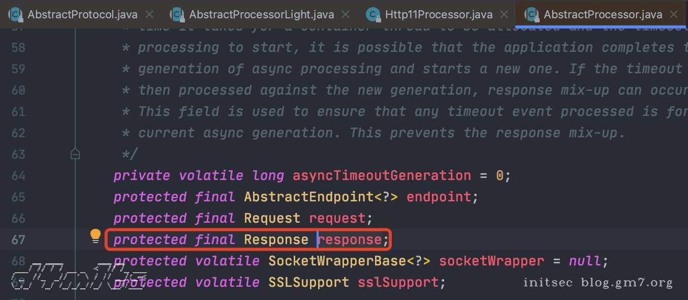Place the cursor on asyncTimeoutGeneration variable
This screenshot has width=688, height=300.
381,175
